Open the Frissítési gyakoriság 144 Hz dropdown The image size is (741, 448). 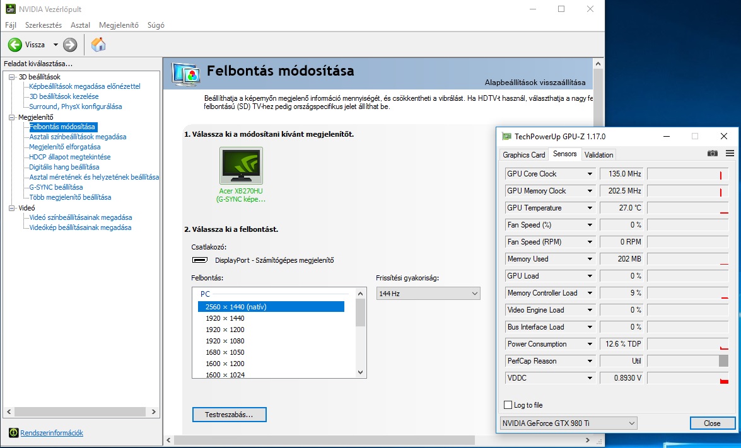tap(428, 294)
